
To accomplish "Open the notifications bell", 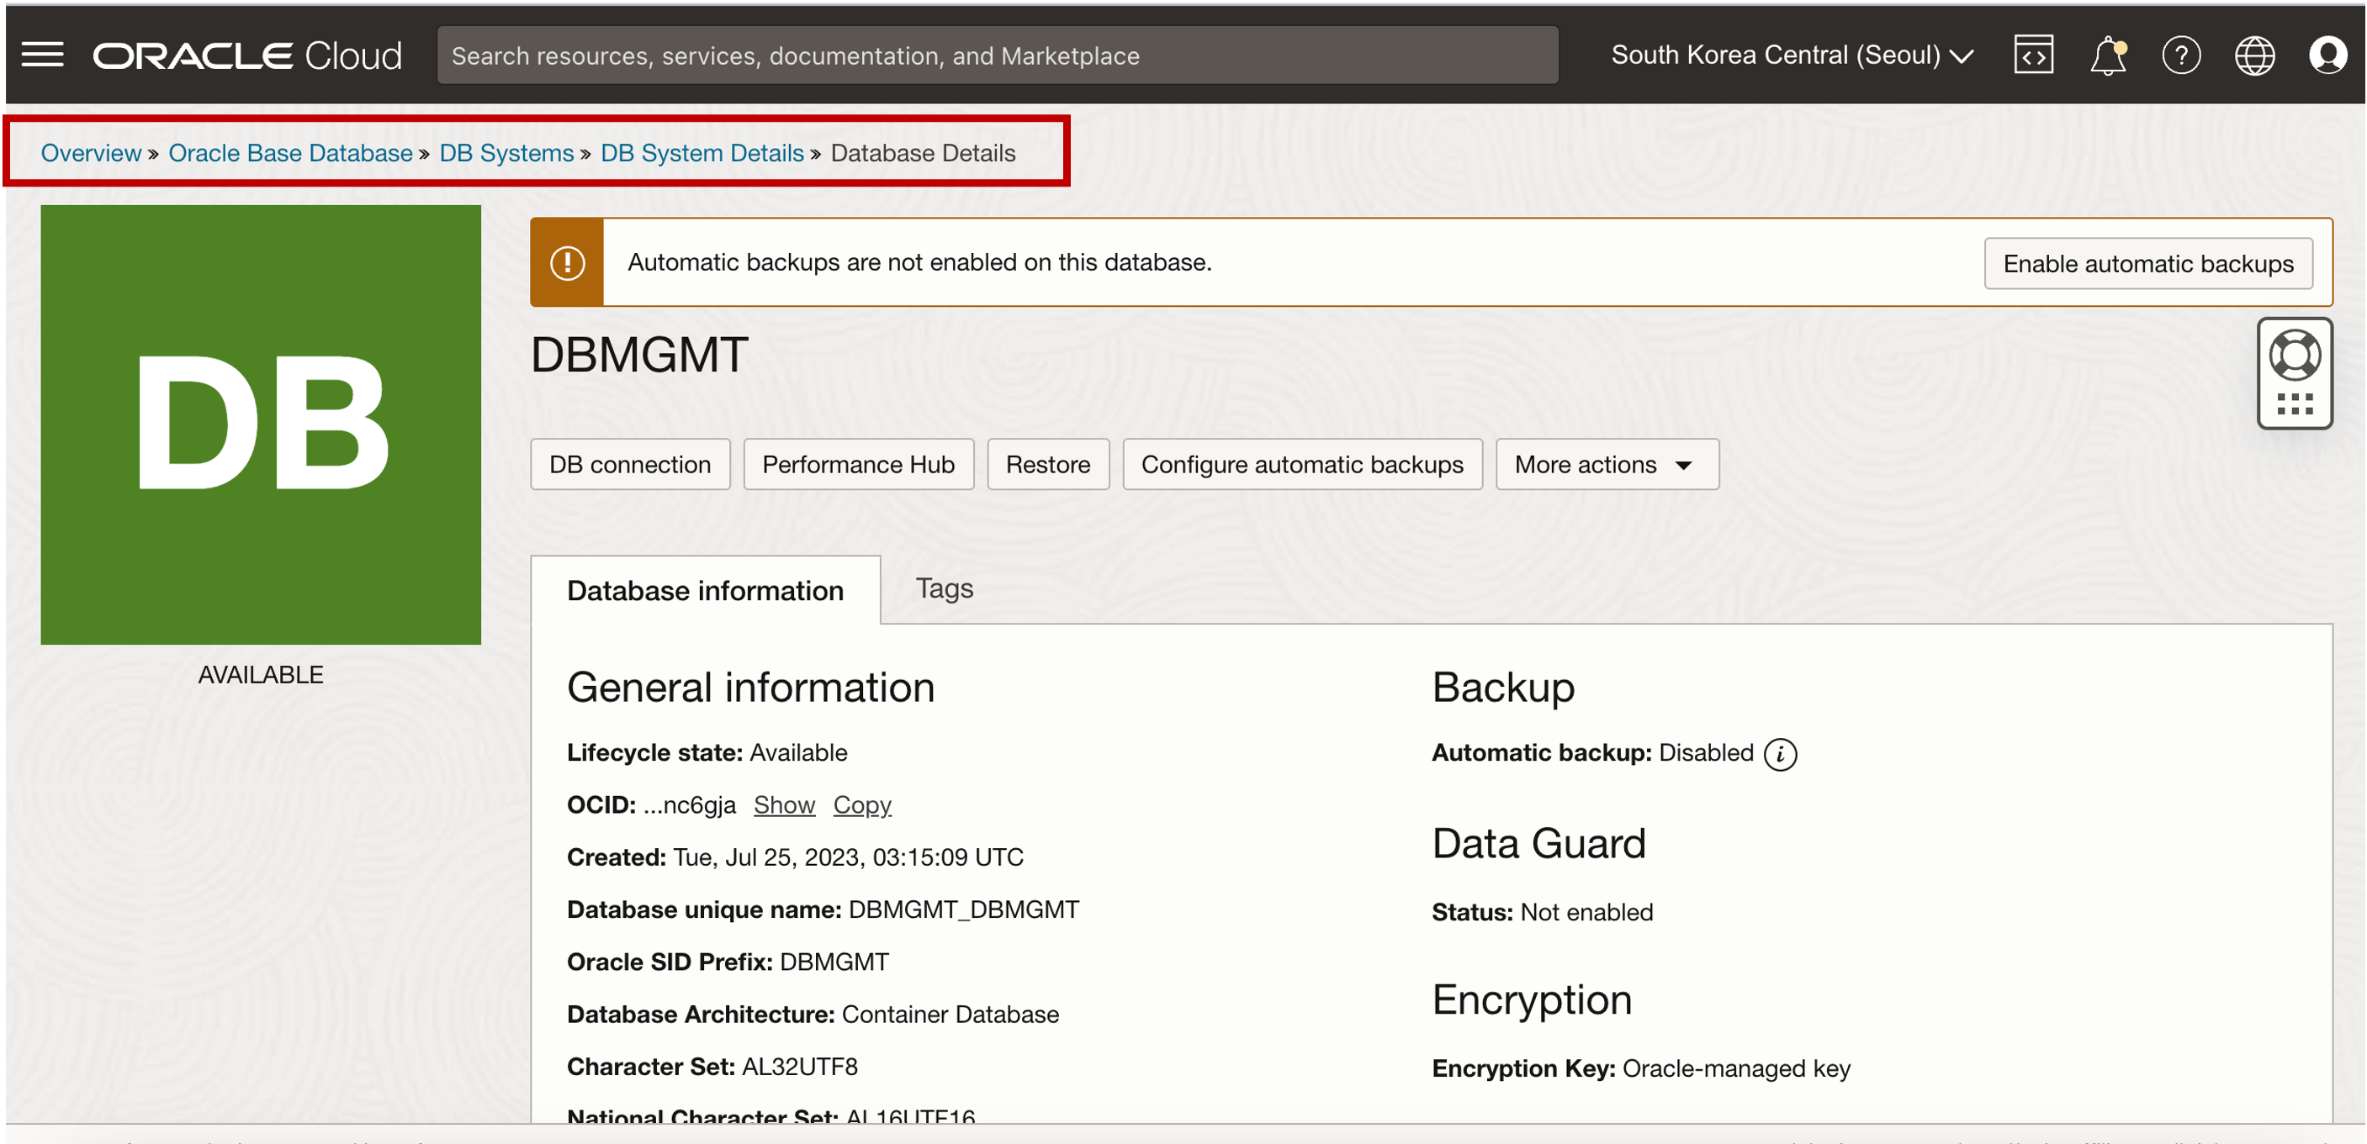I will (x=2108, y=55).
